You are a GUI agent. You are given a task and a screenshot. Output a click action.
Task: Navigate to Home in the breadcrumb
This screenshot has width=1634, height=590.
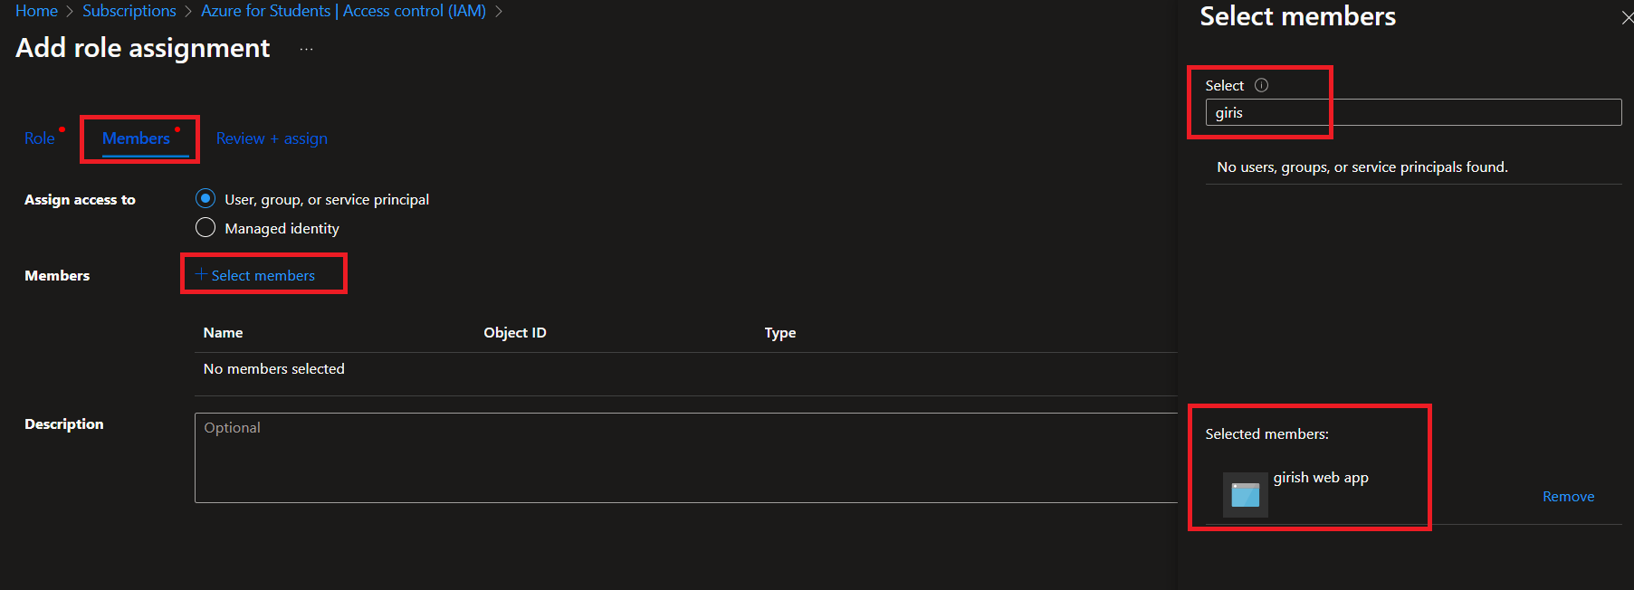pyautogui.click(x=36, y=11)
